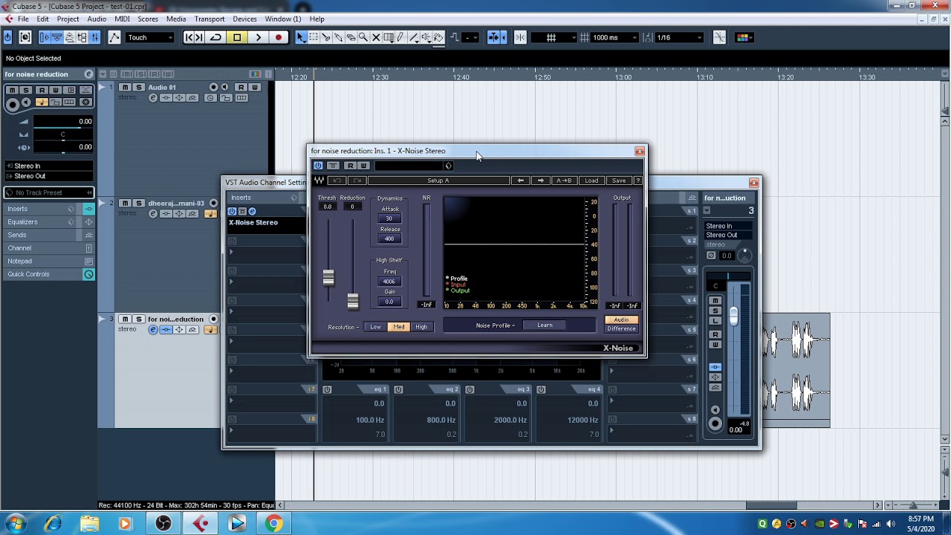The image size is (951, 535).
Task: Click the red Record transport button
Action: [279, 37]
